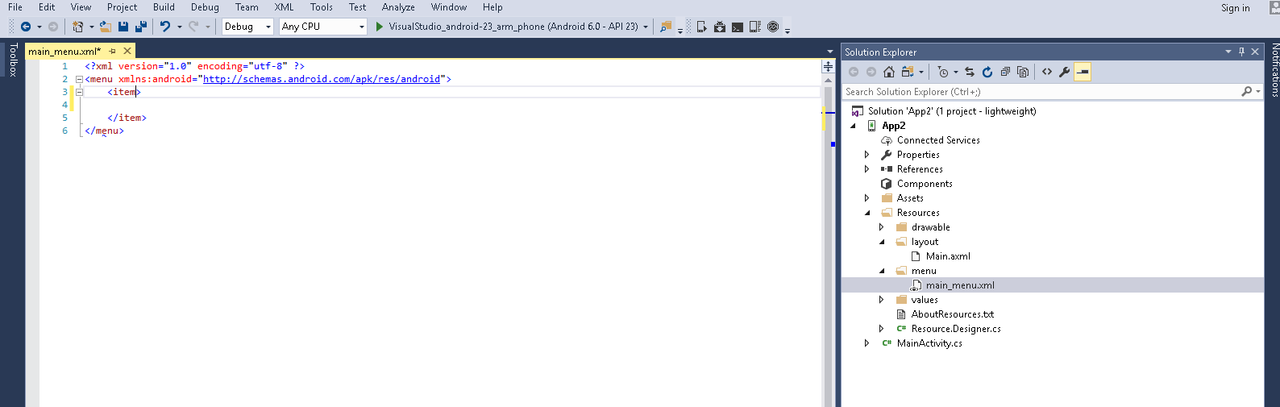Click the Collapse All icon in Solution Explorer
Viewport: 1280px width, 407px height.
(x=1005, y=72)
